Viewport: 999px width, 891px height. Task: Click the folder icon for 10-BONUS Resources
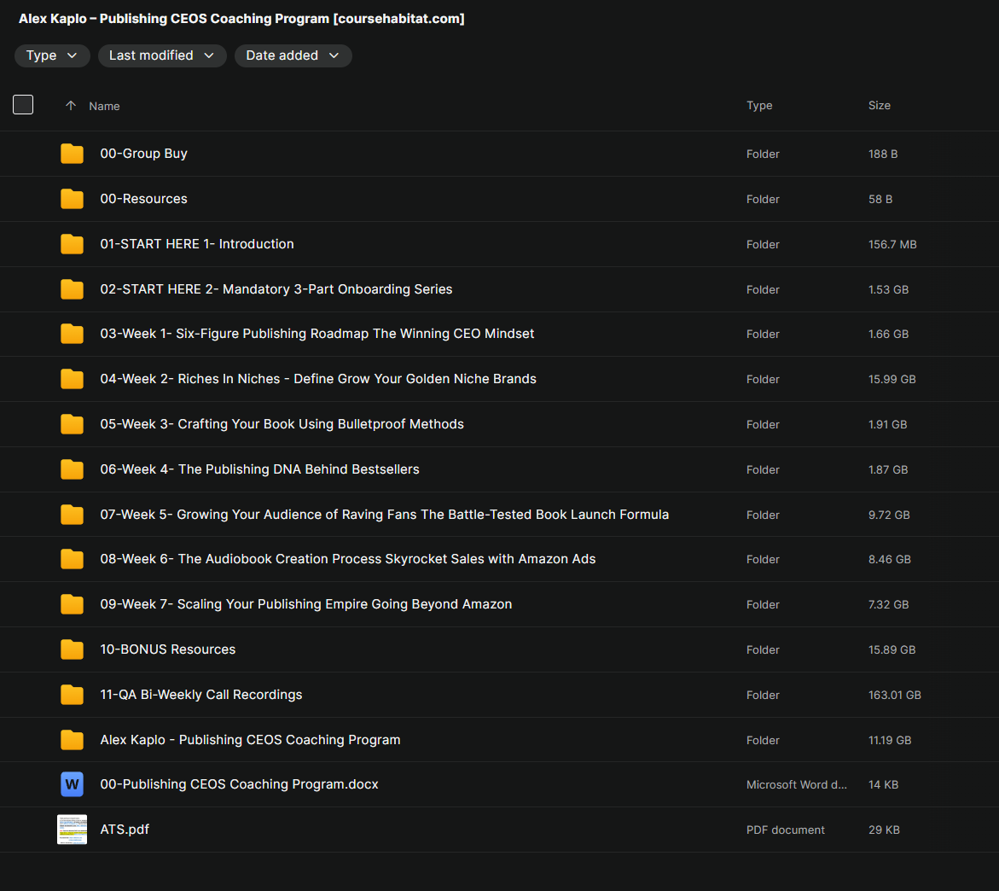pos(72,649)
